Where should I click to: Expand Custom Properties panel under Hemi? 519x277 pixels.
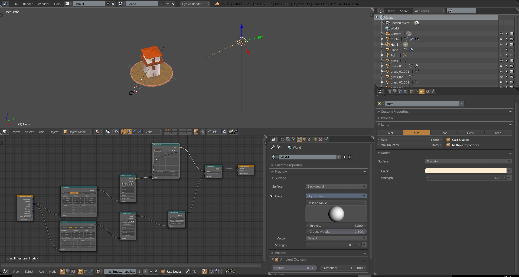coord(394,111)
